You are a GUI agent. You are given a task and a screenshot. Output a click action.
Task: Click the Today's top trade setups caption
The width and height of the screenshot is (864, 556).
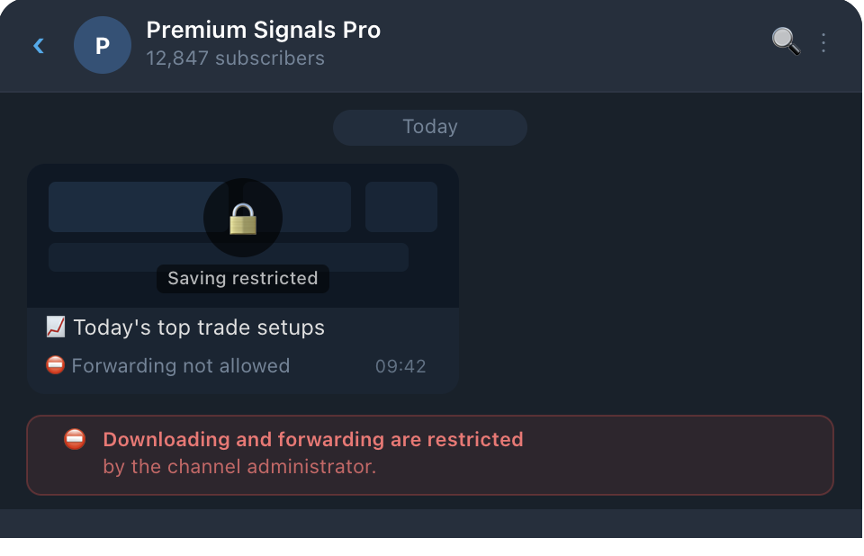click(x=199, y=327)
